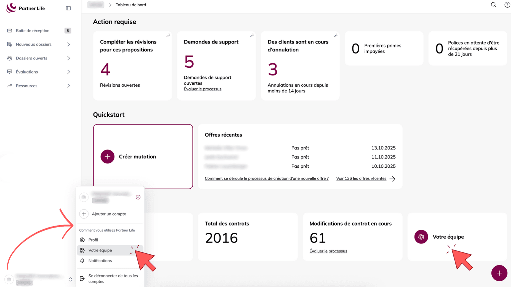Expand Évaluations section chevron
511x287 pixels.
pos(69,72)
